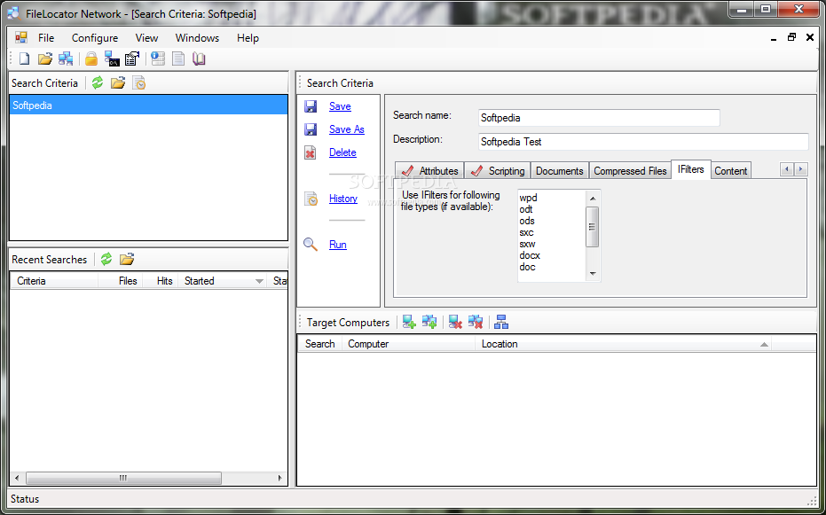Image resolution: width=826 pixels, height=515 pixels.
Task: Click the Description input field
Action: [x=643, y=142]
